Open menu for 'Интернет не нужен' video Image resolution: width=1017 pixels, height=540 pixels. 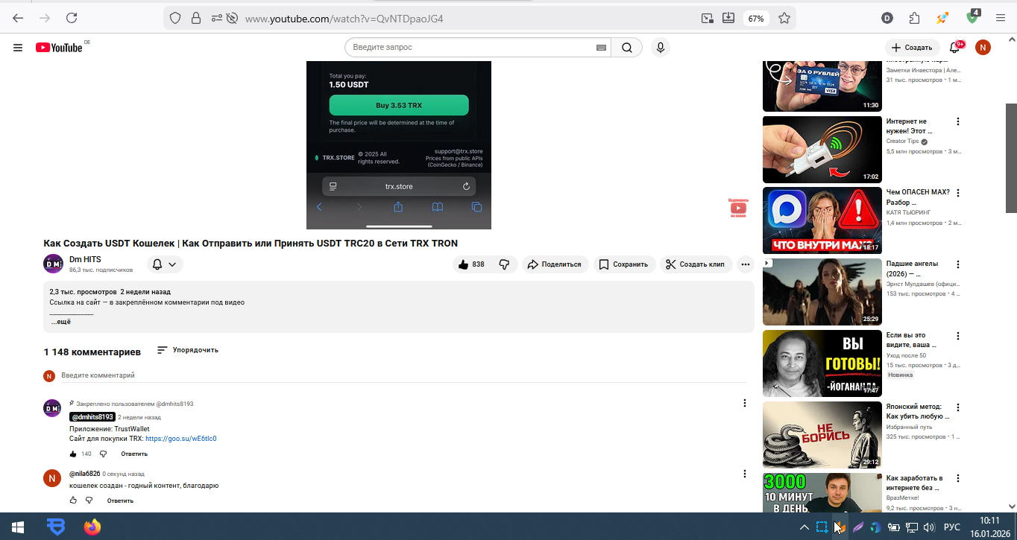pos(958,121)
